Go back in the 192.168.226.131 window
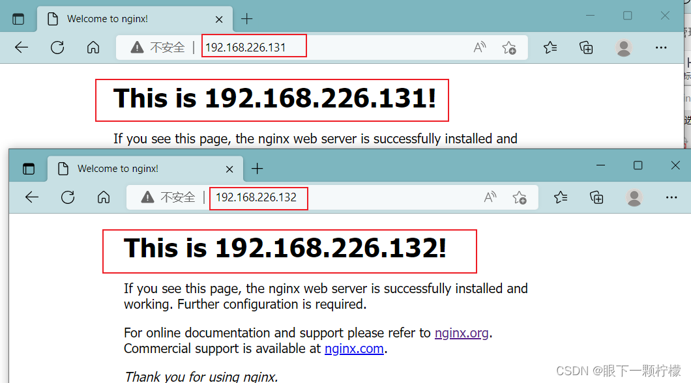The image size is (691, 383). pyautogui.click(x=21, y=47)
